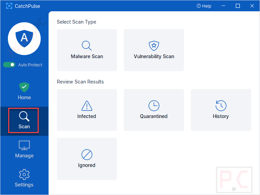Open the Ignored items list
Viewport: 260px width, 195px height.
point(87,159)
